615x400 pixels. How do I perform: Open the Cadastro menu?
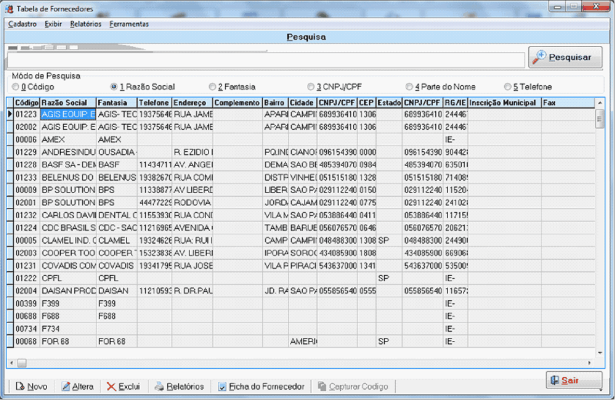point(22,24)
